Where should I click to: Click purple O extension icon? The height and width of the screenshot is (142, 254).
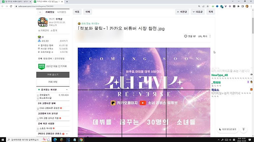click(230, 6)
